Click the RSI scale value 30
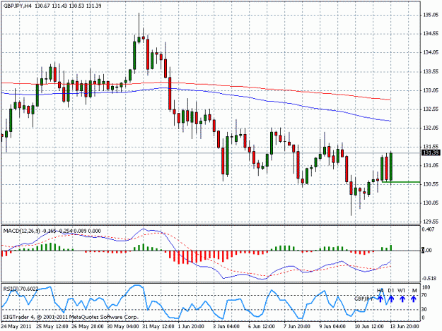Image resolution: width=442 pixels, height=331 pixels. (425, 309)
